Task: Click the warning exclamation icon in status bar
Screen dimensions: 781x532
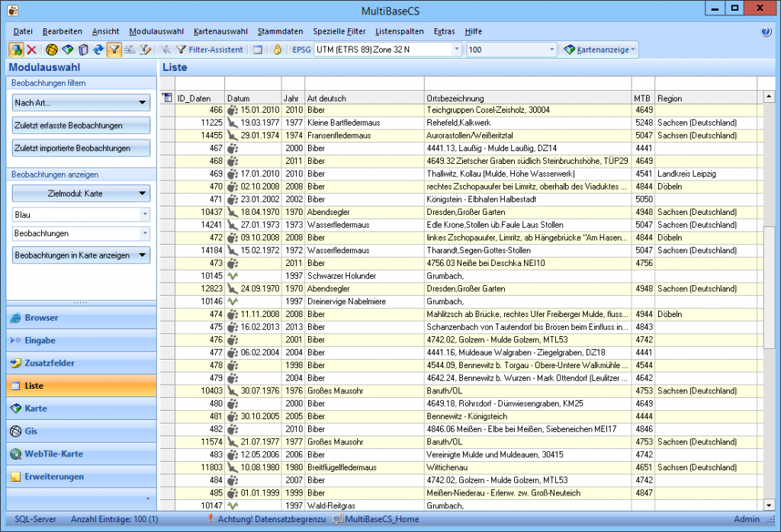Action: click(211, 518)
